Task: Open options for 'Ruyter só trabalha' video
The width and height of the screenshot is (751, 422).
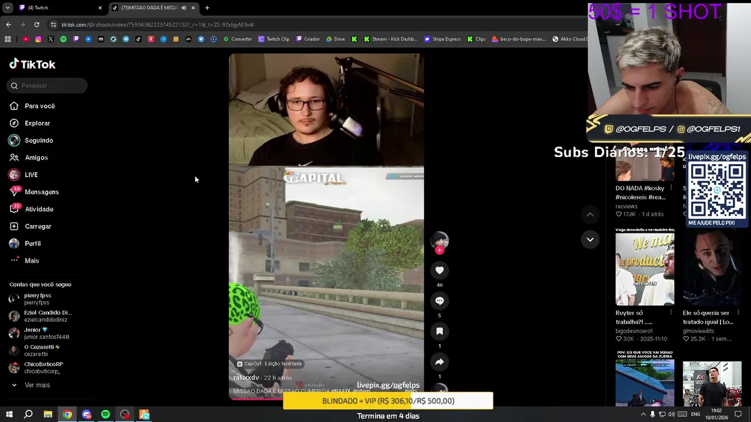Action: (671, 313)
